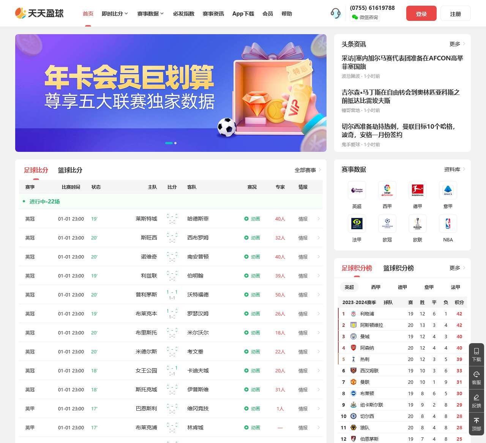Open 会员 nav item

pos(268,14)
